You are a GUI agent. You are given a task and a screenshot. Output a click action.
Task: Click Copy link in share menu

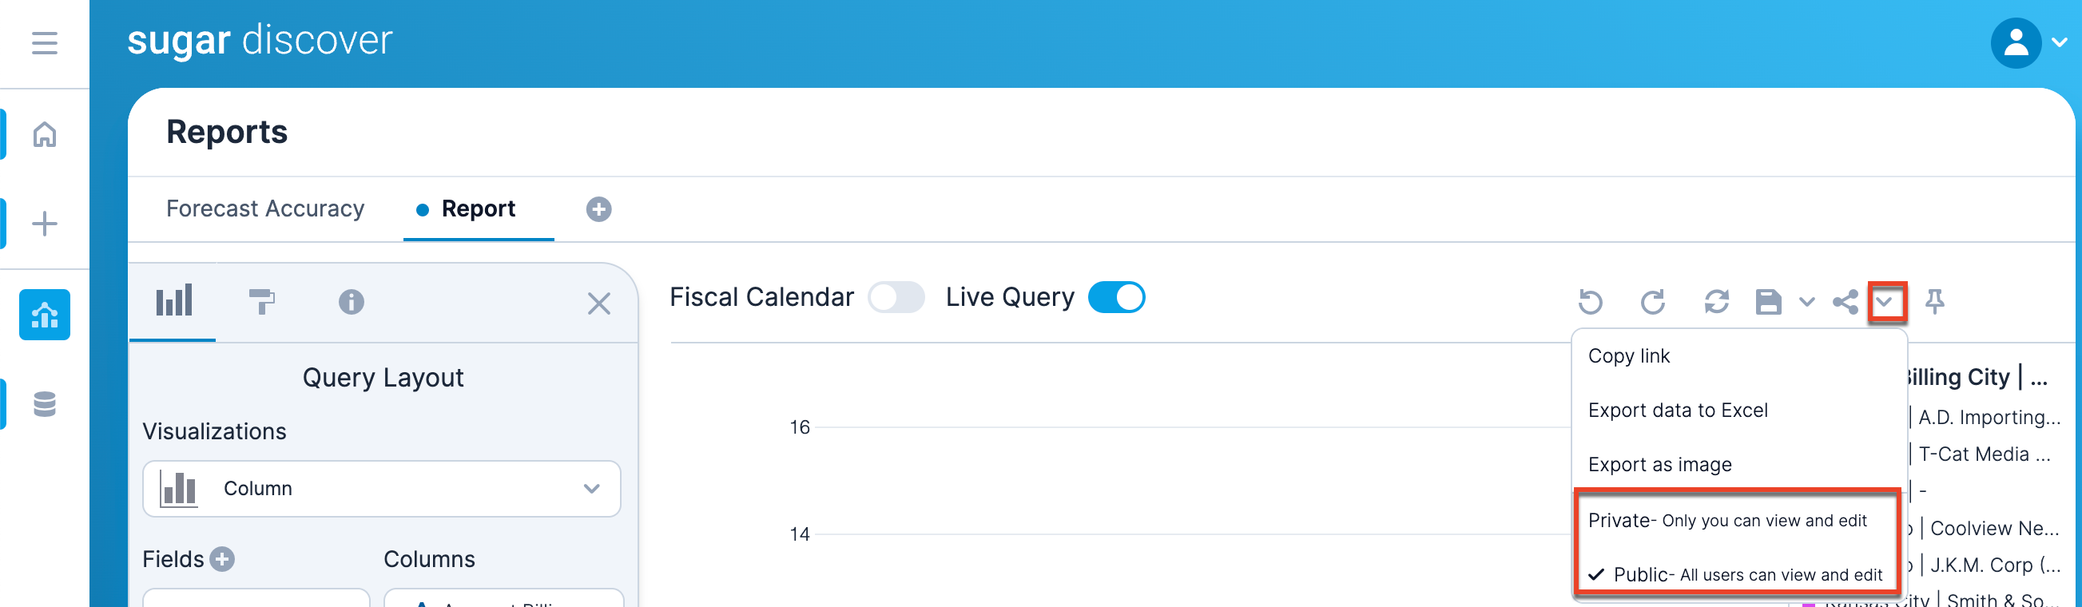[x=1628, y=356]
